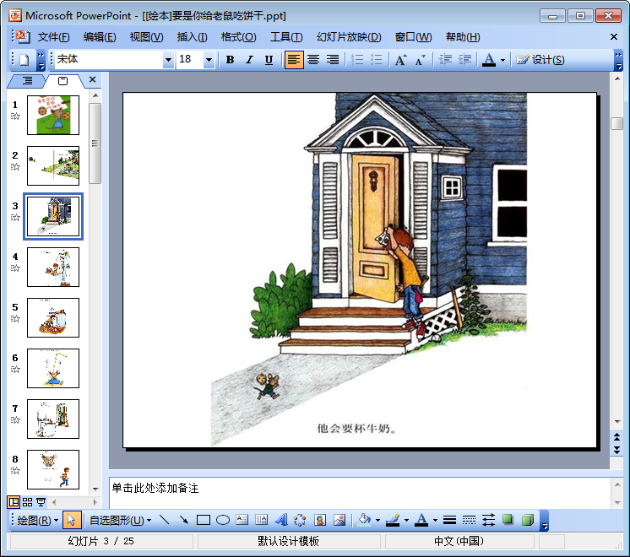Click animation star icon under slide 1
Image resolution: width=630 pixels, height=557 pixels.
tap(15, 116)
